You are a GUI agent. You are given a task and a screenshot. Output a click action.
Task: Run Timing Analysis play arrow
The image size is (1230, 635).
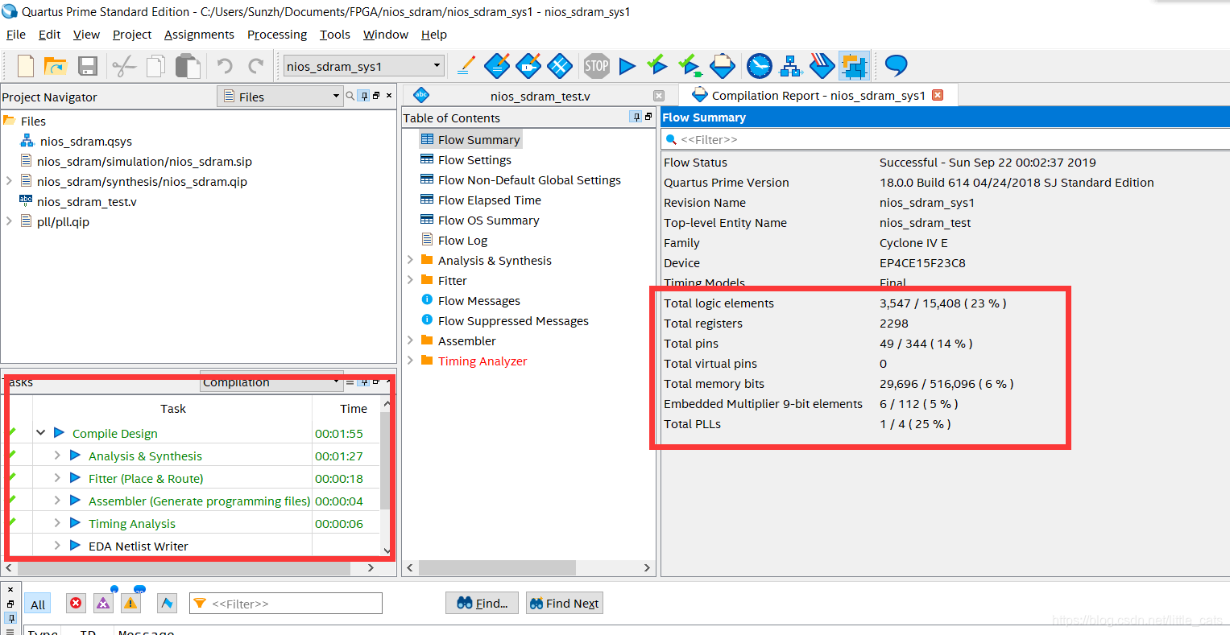(75, 523)
